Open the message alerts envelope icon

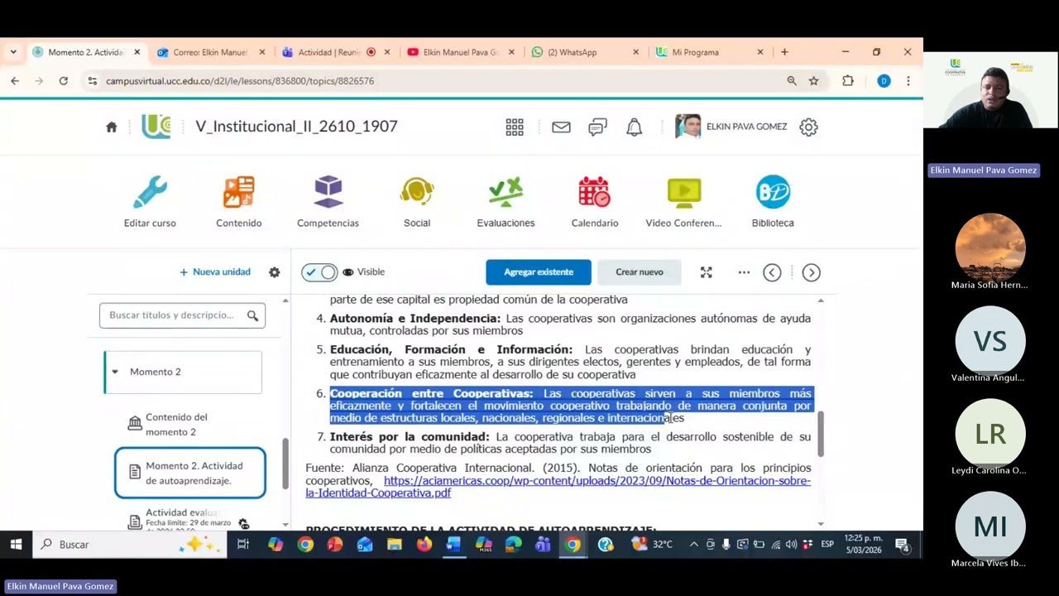pyautogui.click(x=561, y=127)
